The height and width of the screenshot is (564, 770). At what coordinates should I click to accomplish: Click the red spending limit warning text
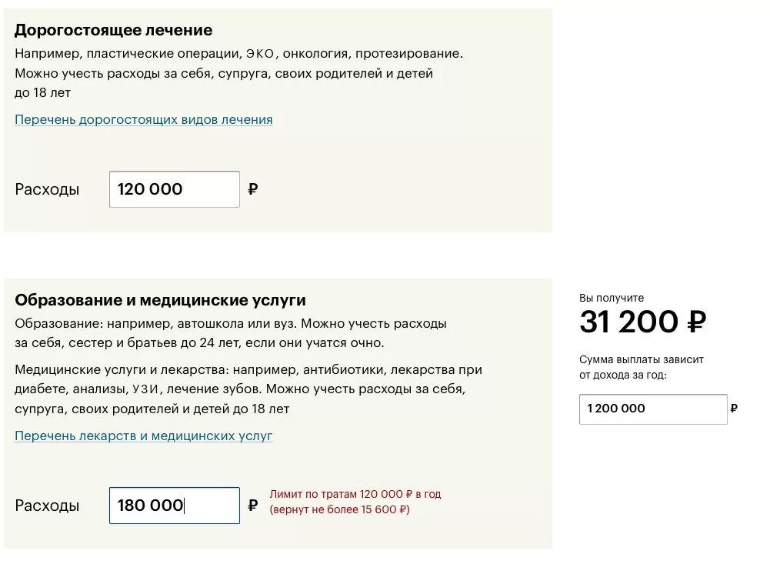(355, 502)
